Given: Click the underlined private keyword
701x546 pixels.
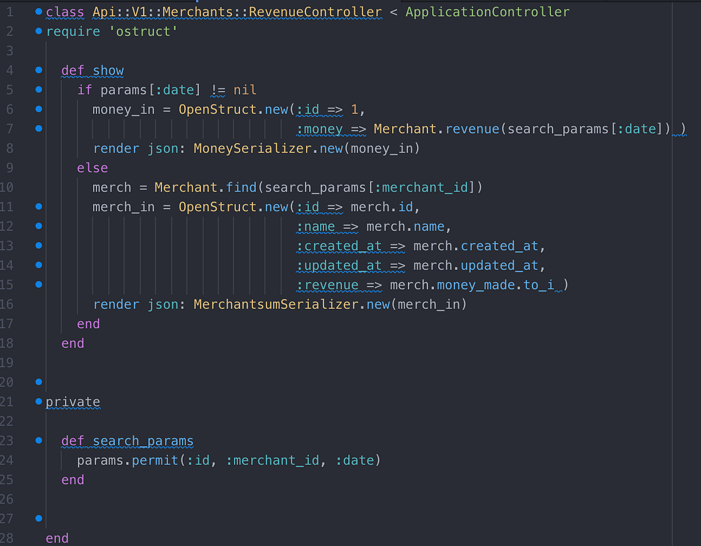Looking at the screenshot, I should point(73,401).
